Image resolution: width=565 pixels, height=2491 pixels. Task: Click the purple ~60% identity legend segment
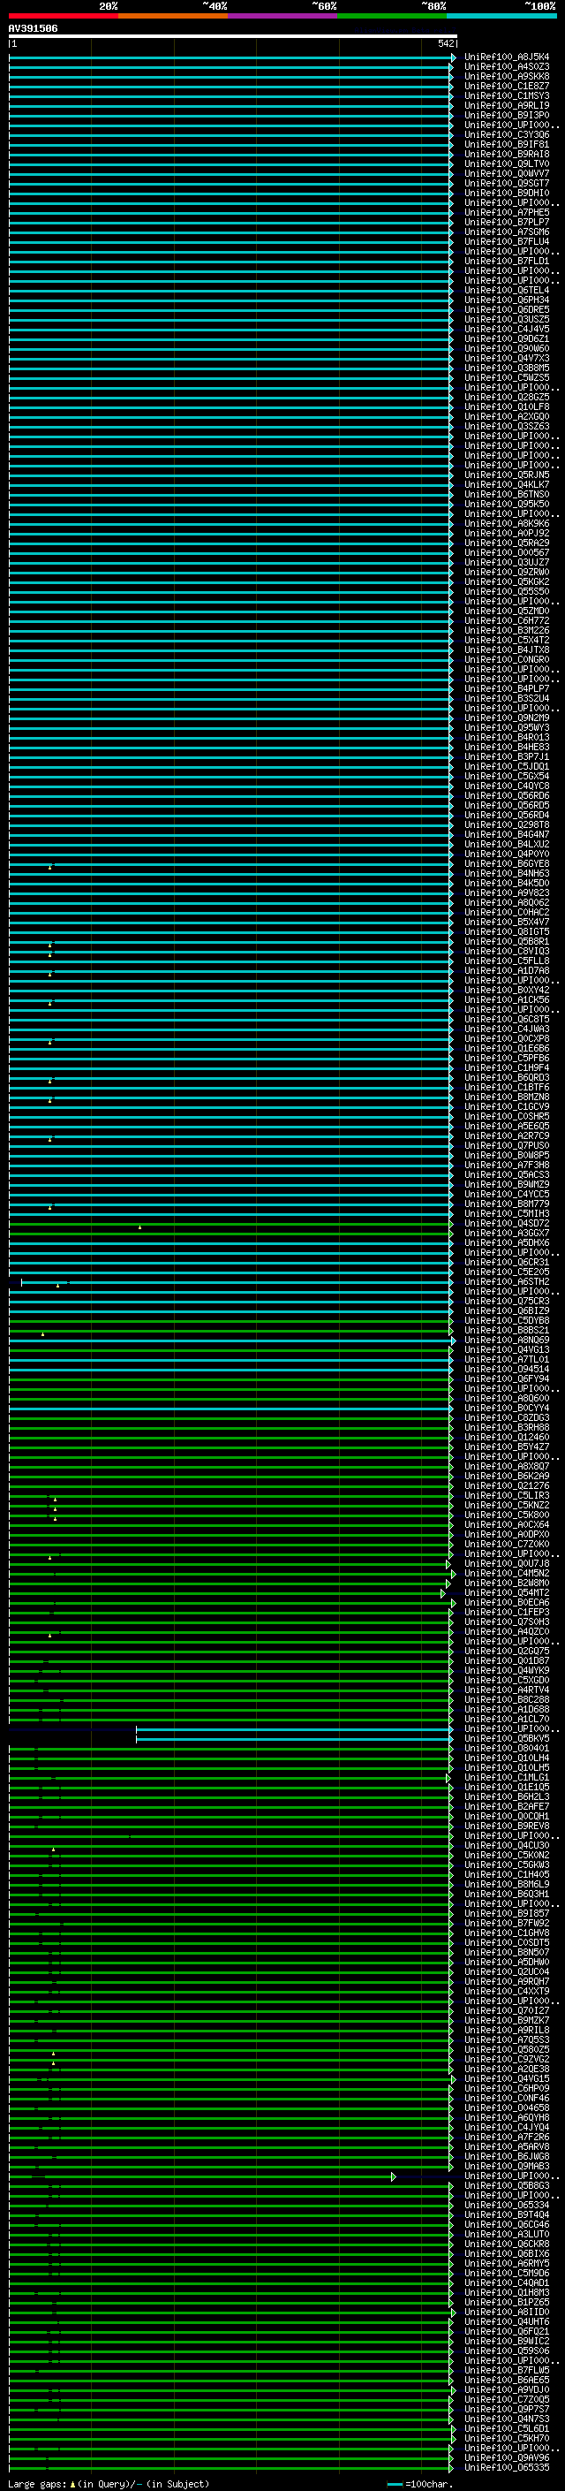pos(282,16)
